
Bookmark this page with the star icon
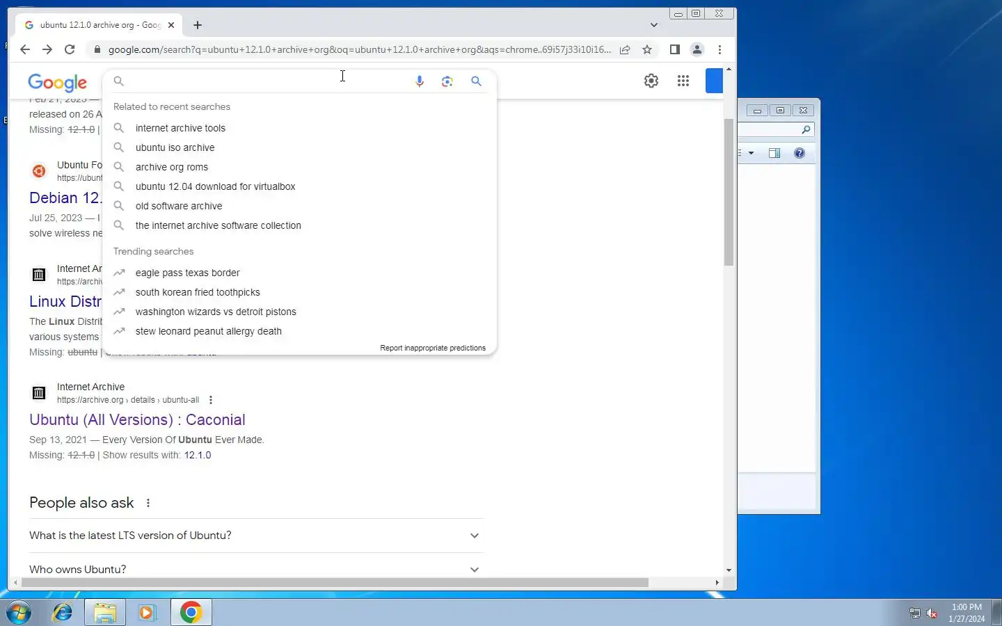click(647, 49)
